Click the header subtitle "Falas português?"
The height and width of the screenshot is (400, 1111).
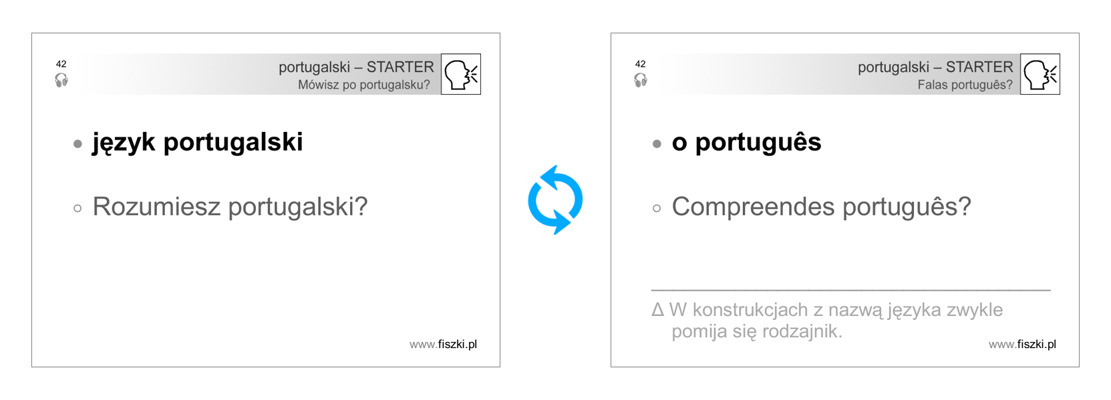965,85
